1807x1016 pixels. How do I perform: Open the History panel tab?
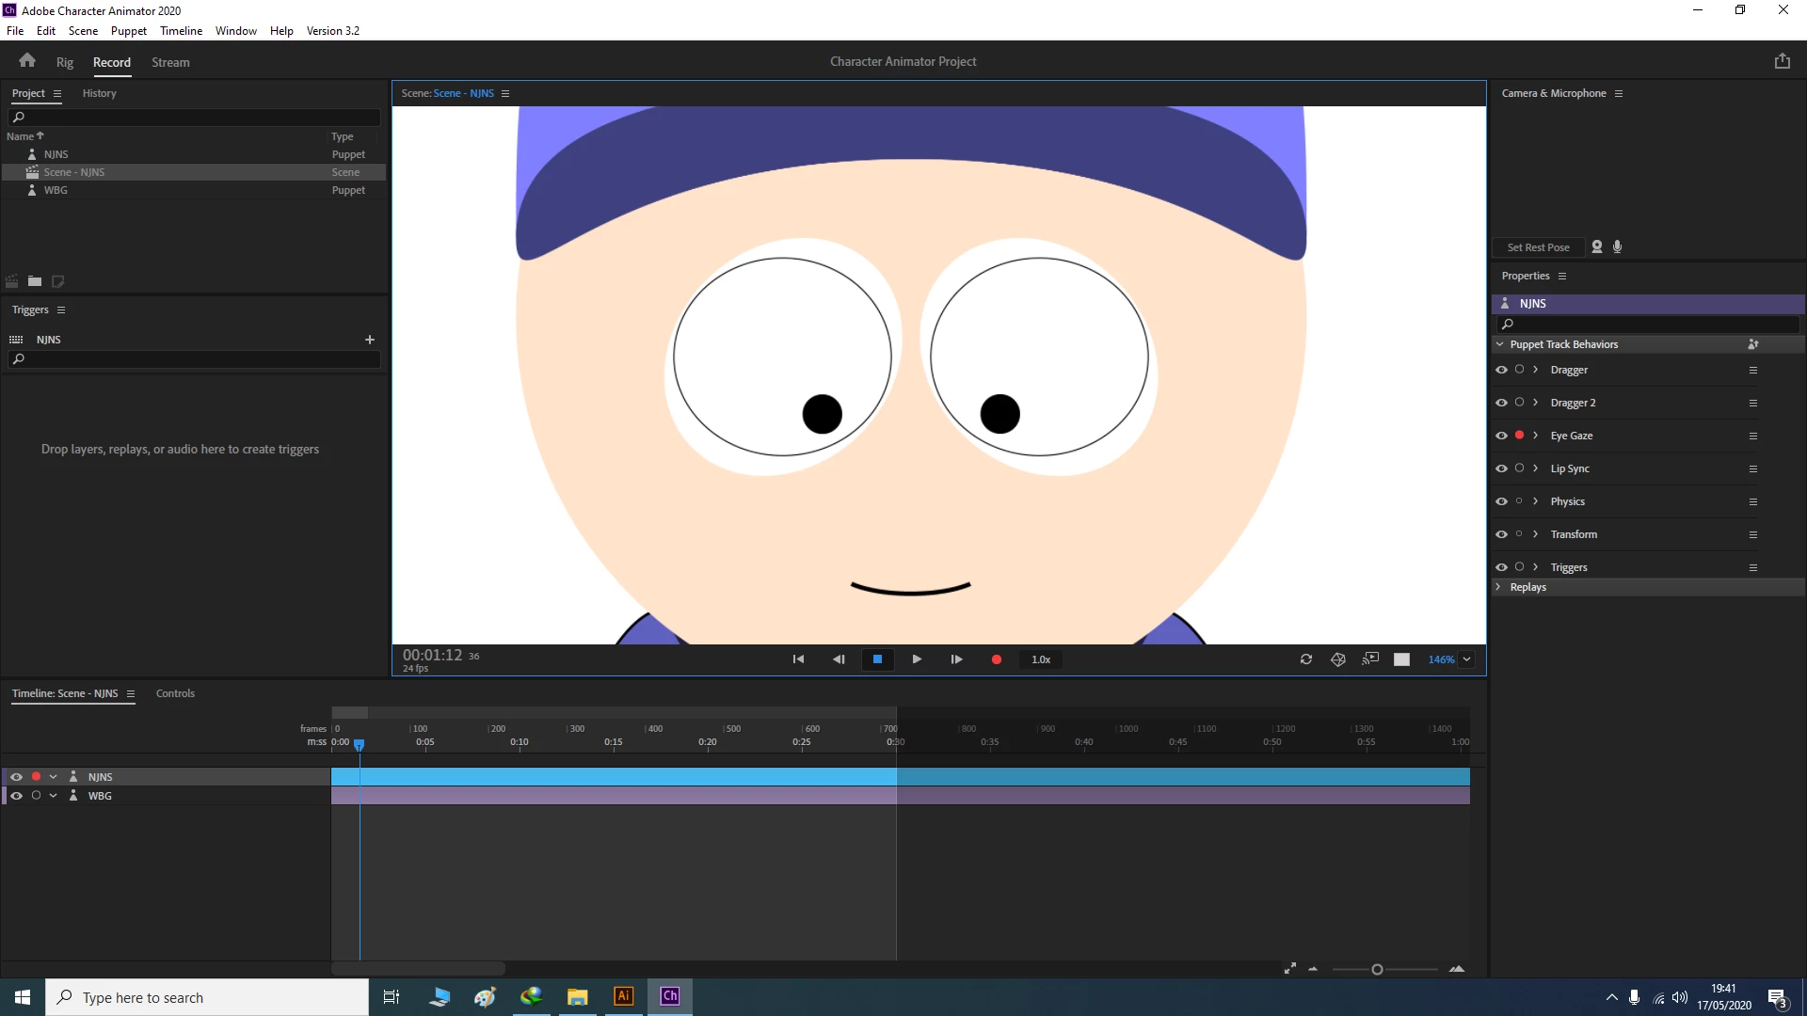coord(99,93)
